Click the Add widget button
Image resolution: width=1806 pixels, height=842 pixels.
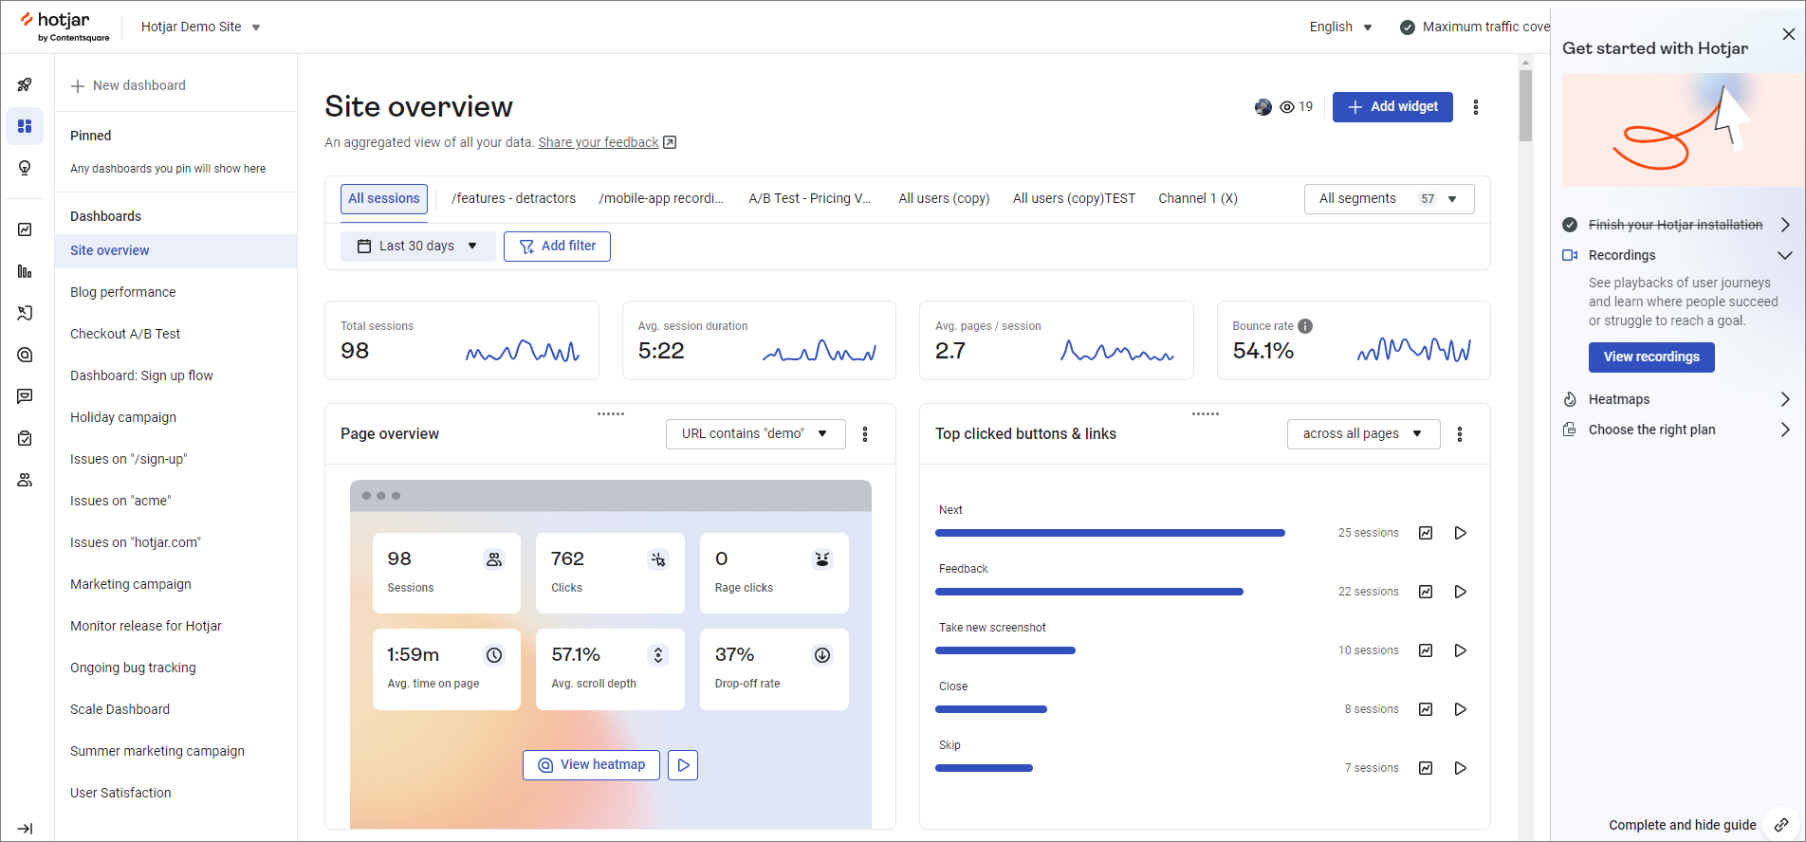point(1392,107)
